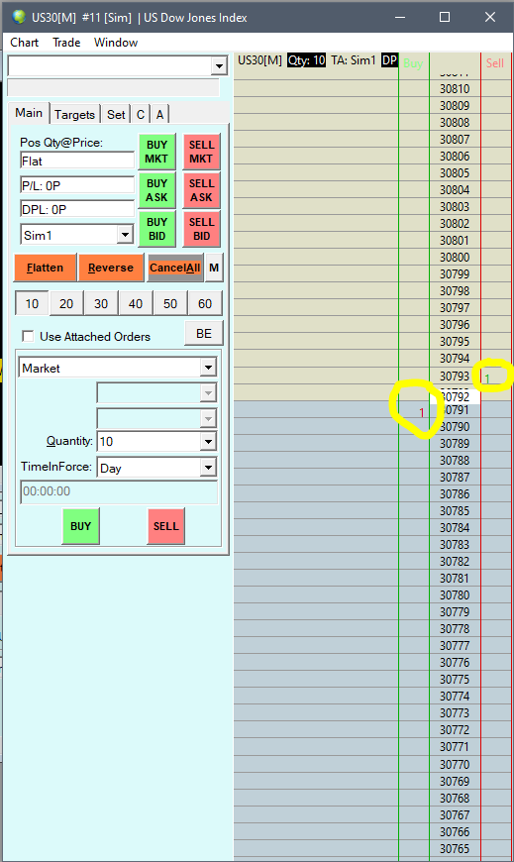
Task: Click the Pos Qty@Price Flat field
Action: pos(77,161)
